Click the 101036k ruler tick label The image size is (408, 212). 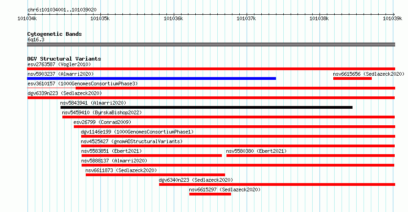pyautogui.click(x=173, y=18)
